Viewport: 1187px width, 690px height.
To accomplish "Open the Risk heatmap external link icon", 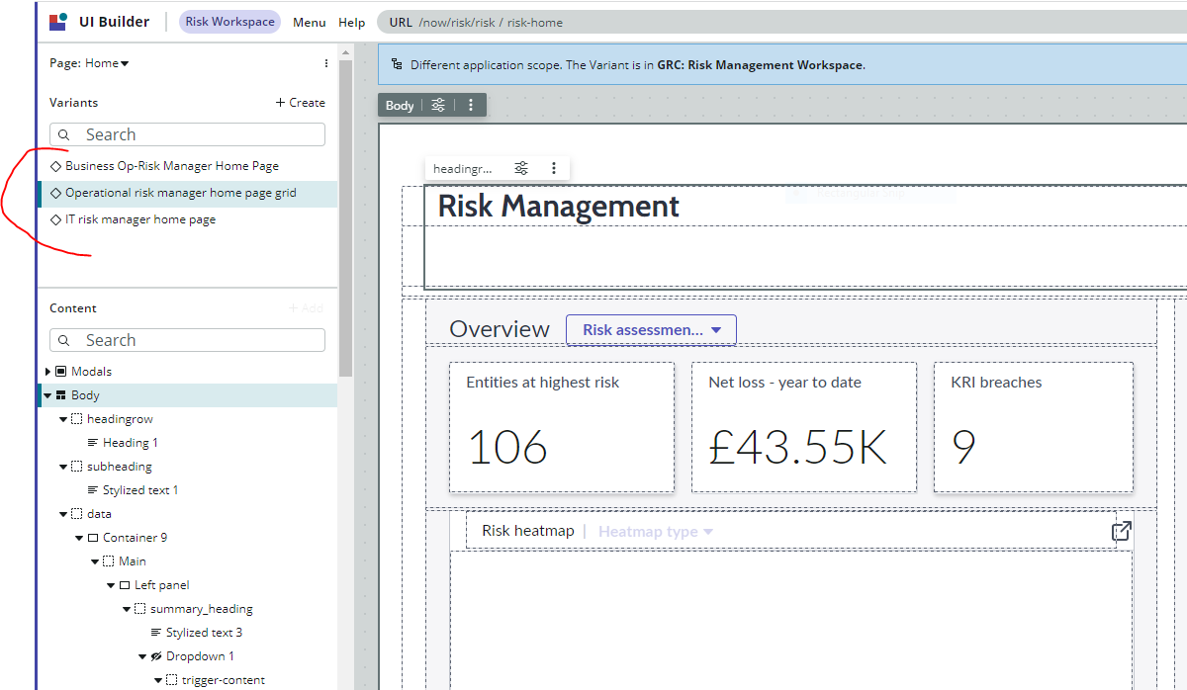I will (x=1120, y=531).
